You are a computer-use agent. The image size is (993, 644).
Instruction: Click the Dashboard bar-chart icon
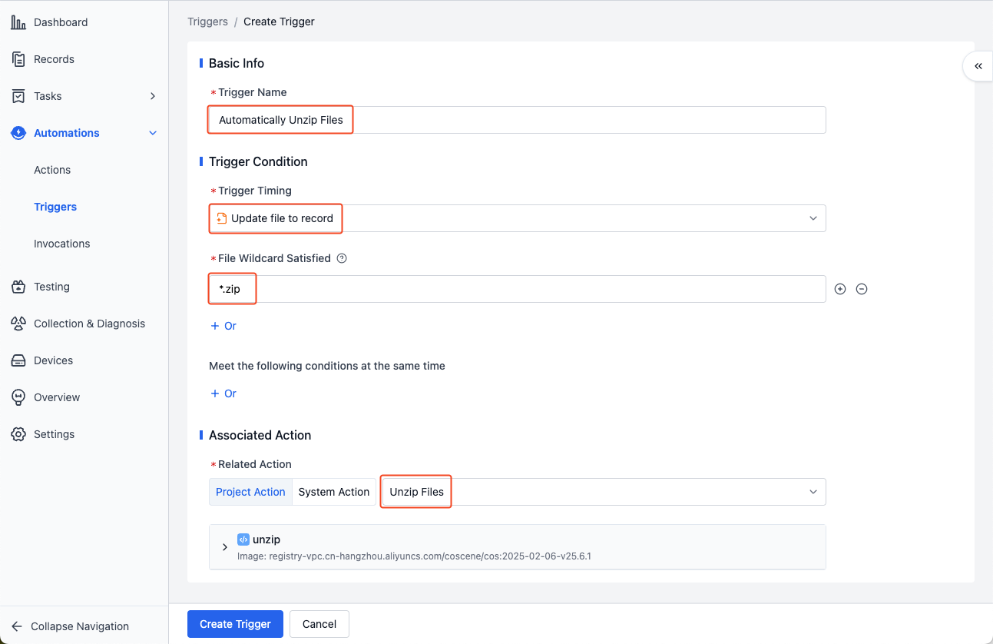pos(18,22)
